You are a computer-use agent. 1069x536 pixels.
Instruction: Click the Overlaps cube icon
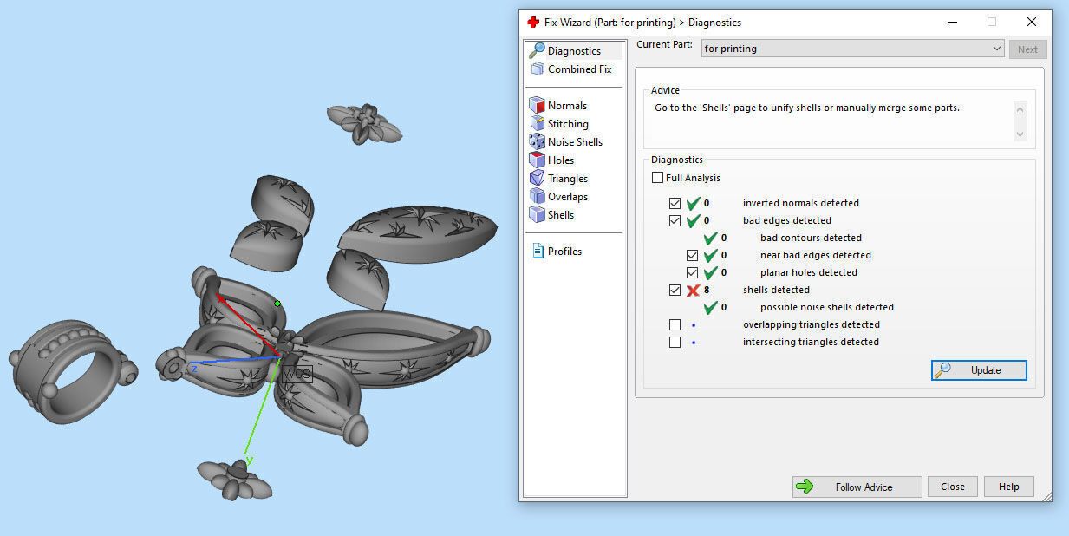537,197
